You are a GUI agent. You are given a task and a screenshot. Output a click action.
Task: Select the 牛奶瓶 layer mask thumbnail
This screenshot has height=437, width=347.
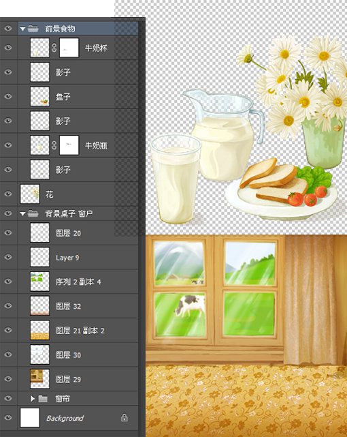click(69, 145)
